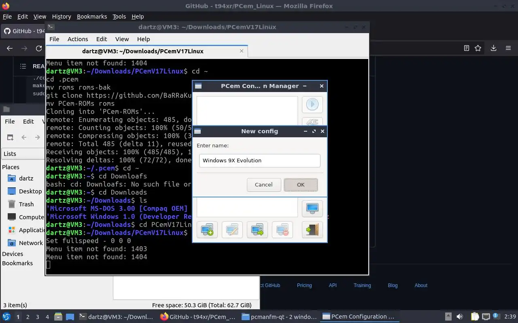The height and width of the screenshot is (323, 518).
Task: Open Firefox File menu
Action: [x=7, y=17]
